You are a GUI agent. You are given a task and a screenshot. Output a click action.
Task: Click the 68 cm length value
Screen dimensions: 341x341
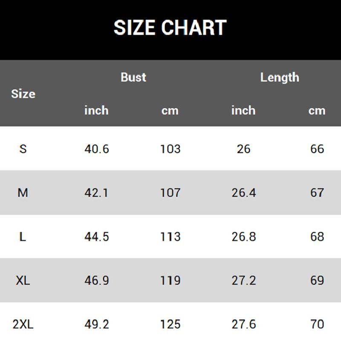point(317,237)
